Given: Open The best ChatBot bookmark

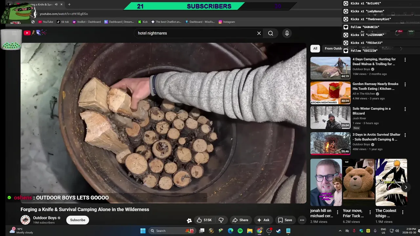Looking at the screenshot, I should 166,22.
